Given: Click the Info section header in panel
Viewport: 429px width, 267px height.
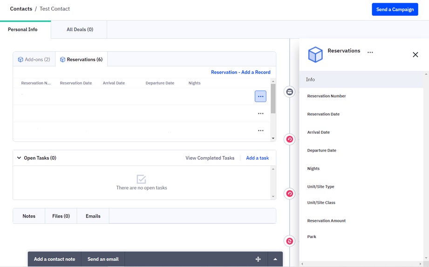Looking at the screenshot, I should [361, 79].
